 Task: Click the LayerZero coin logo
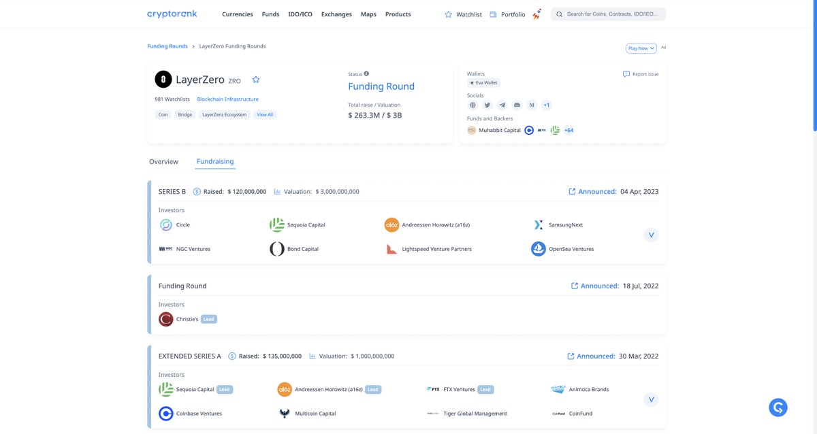tap(163, 80)
